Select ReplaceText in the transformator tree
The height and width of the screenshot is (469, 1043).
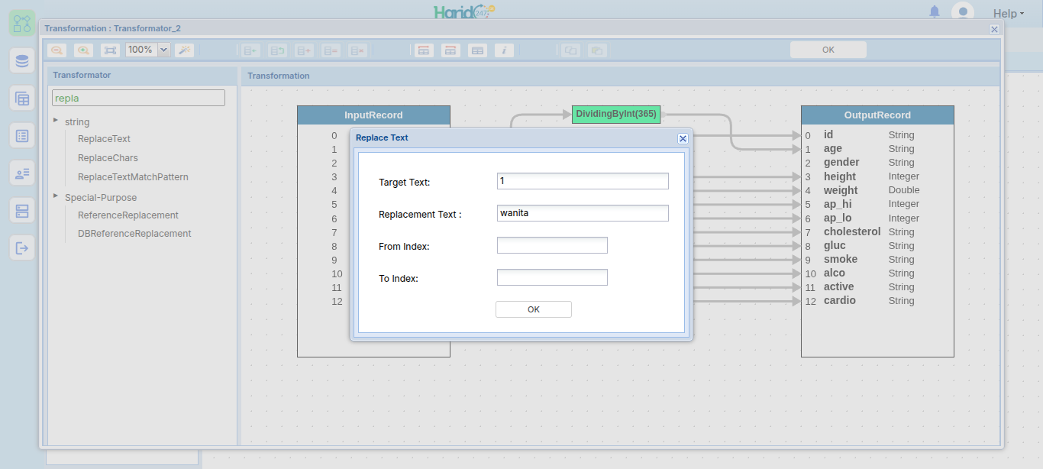click(104, 139)
